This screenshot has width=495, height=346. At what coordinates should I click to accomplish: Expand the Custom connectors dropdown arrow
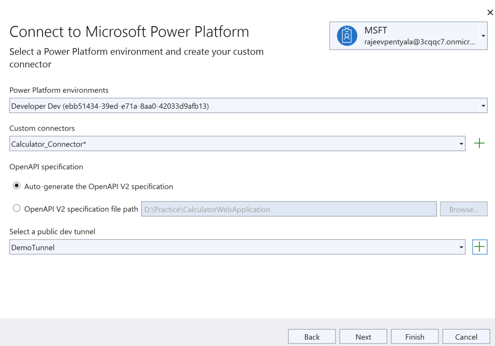pos(461,144)
